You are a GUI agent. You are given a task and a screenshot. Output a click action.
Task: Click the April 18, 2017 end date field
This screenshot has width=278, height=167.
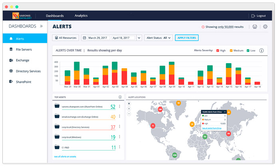pyautogui.click(x=123, y=38)
